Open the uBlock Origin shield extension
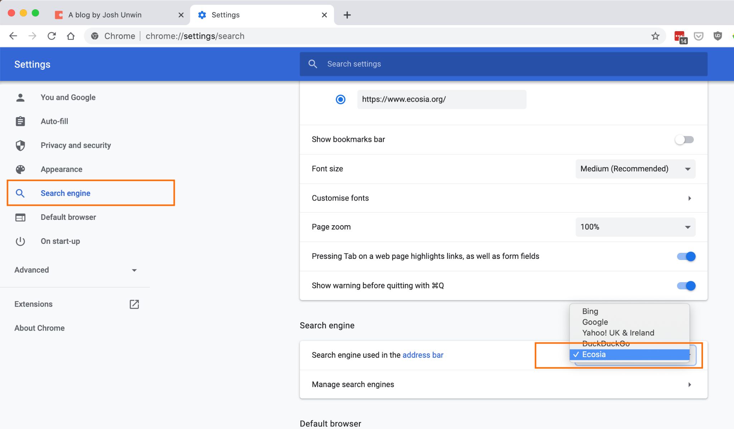Screen dimensions: 734x429 pyautogui.click(x=718, y=36)
